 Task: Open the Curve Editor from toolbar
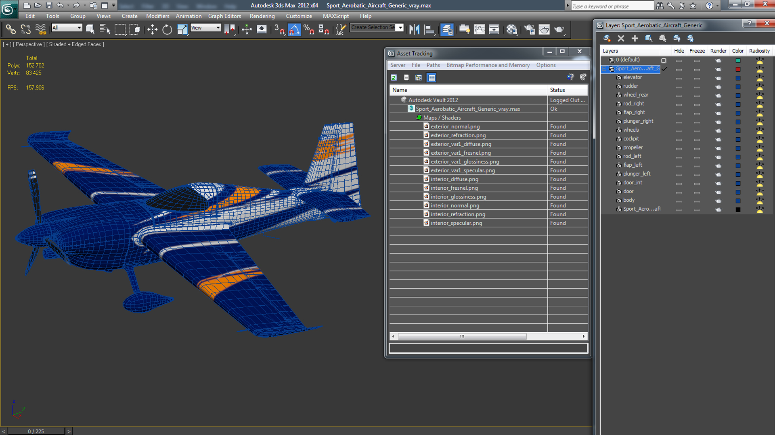(x=480, y=29)
